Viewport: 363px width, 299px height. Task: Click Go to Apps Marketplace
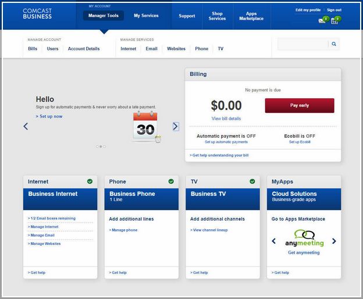(x=298, y=219)
